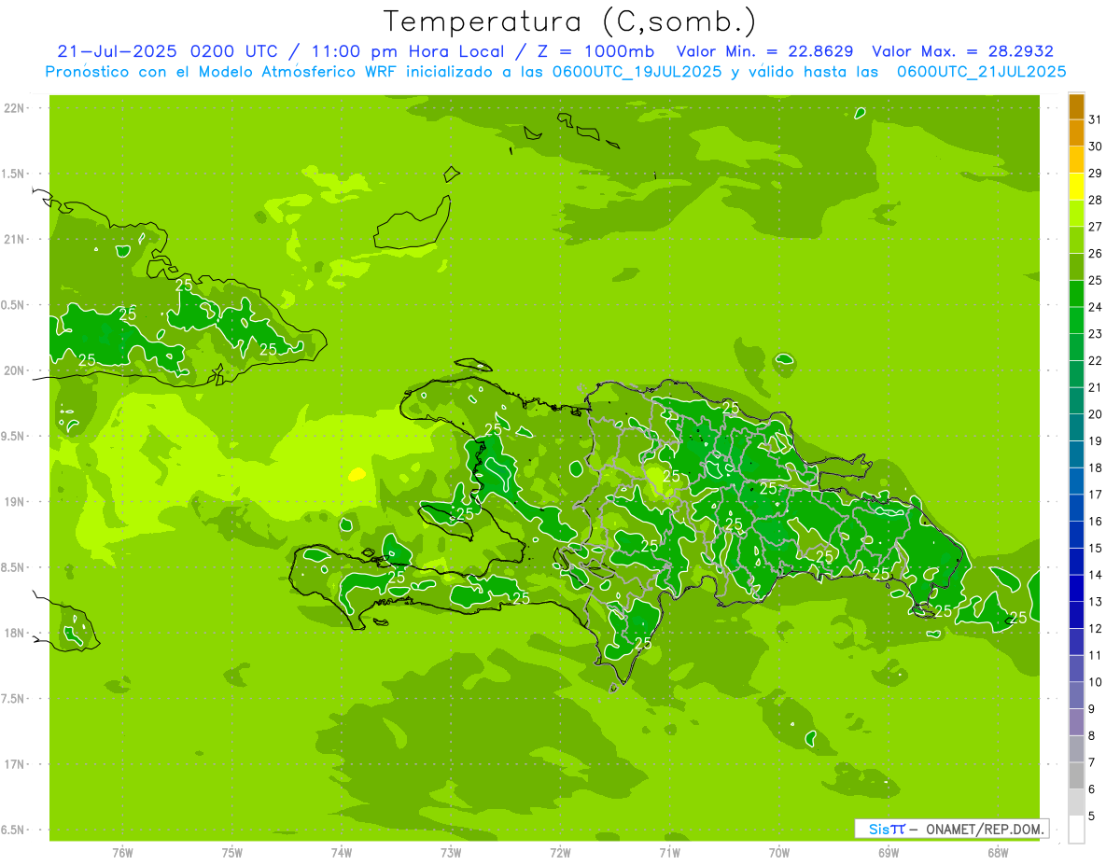Pick the legend band between 30 and 31
Image resolution: width=1120 pixels, height=865 pixels.
pos(1076,133)
